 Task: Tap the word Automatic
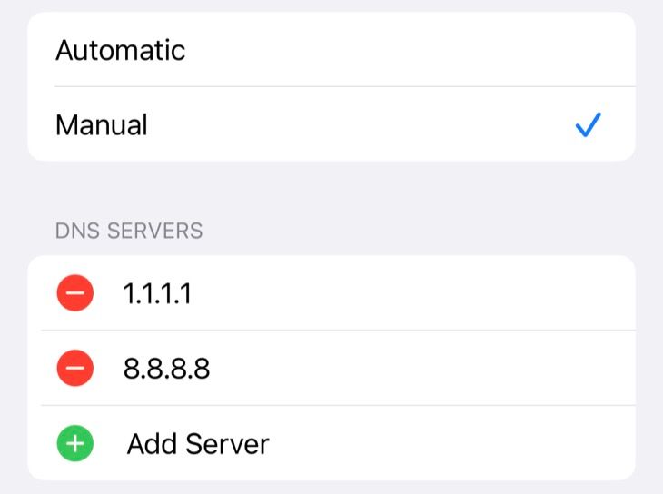point(120,50)
